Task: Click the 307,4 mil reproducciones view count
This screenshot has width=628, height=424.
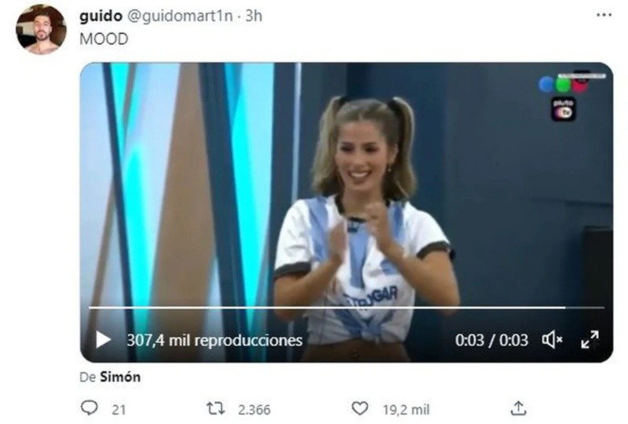Action: tap(214, 340)
